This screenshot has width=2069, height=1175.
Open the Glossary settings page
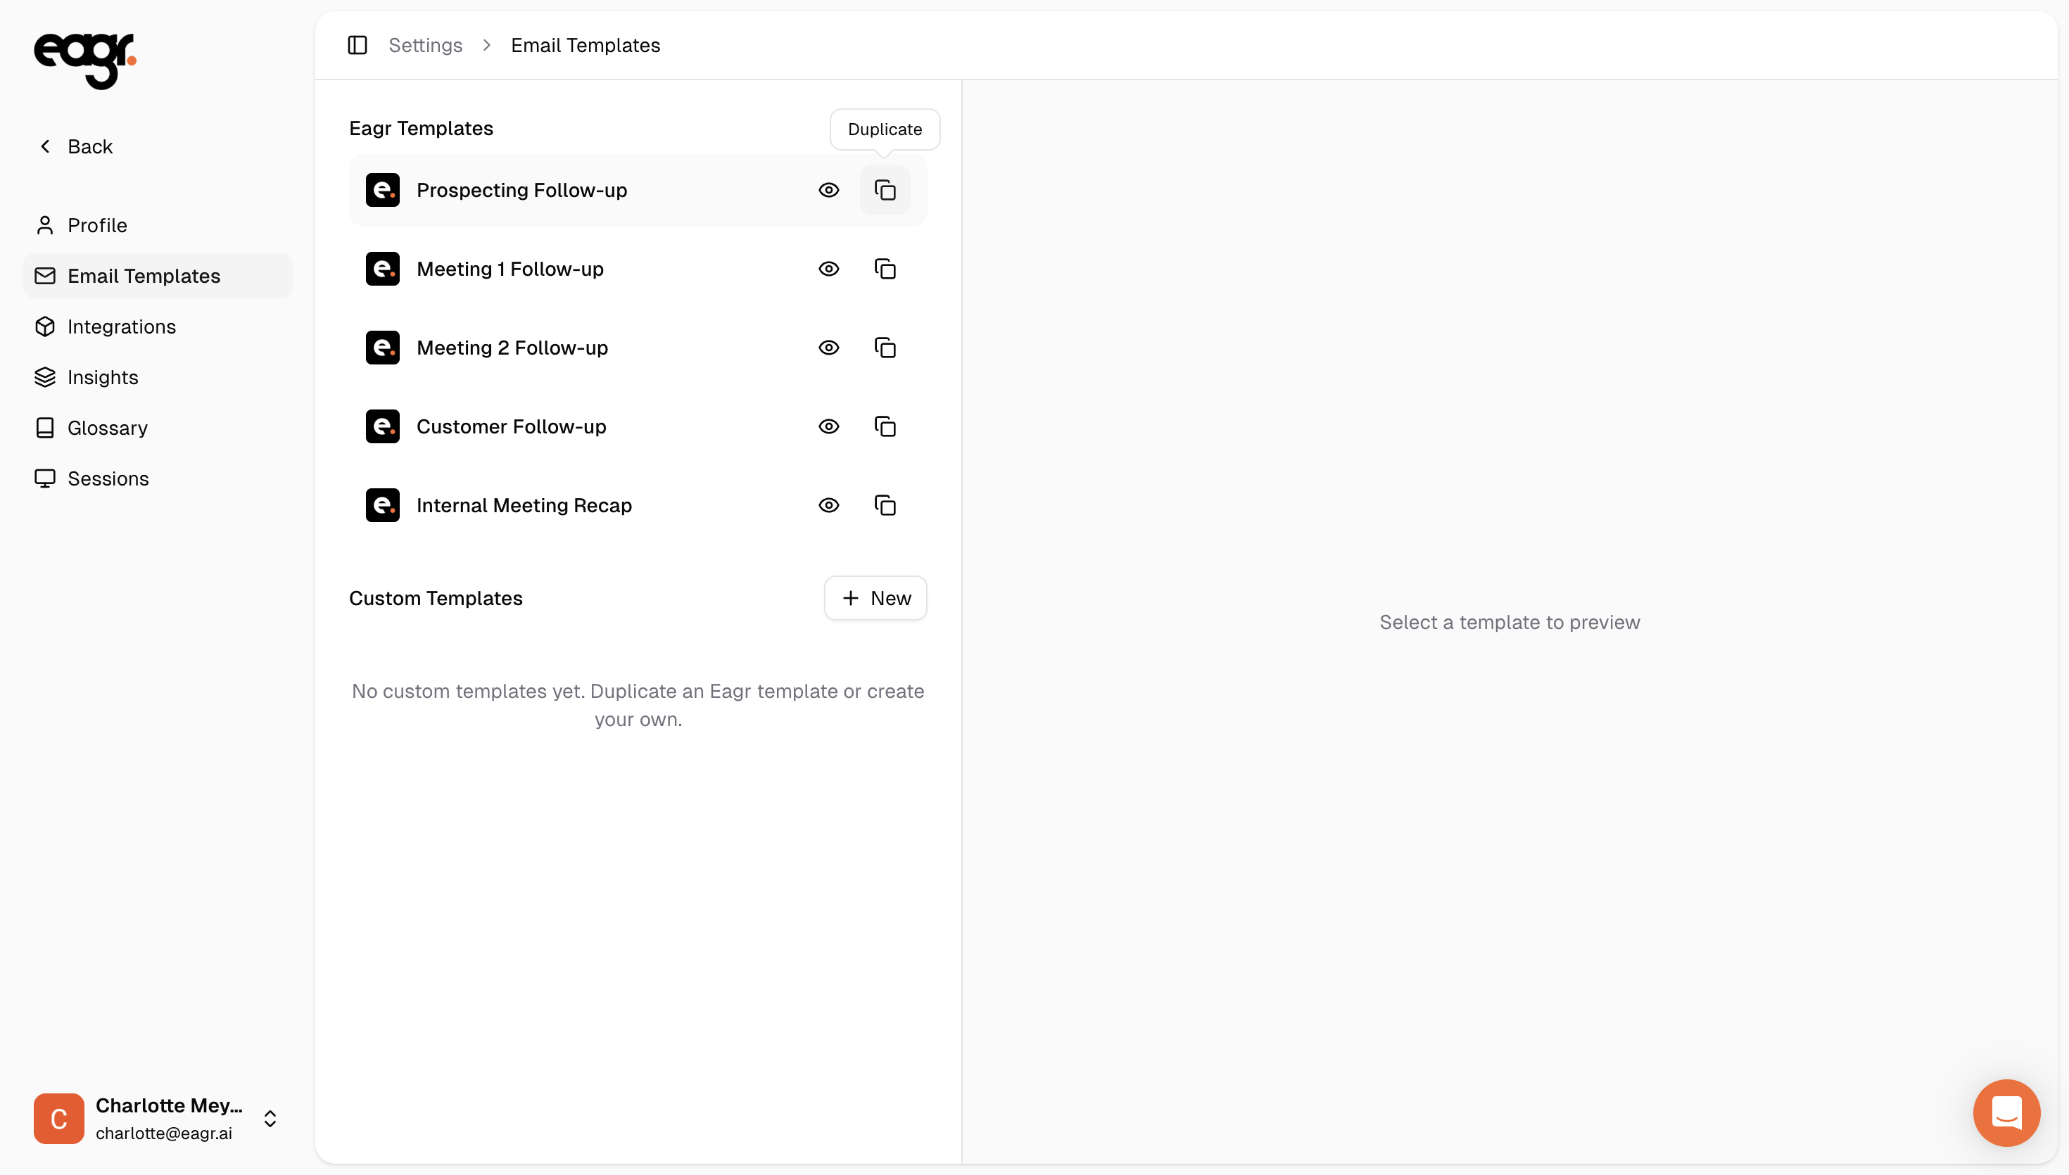click(108, 428)
